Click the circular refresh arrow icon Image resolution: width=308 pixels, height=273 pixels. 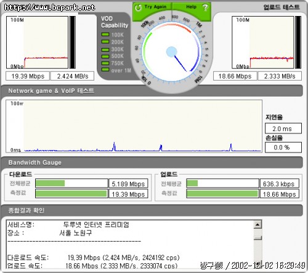pyautogui.click(x=138, y=8)
